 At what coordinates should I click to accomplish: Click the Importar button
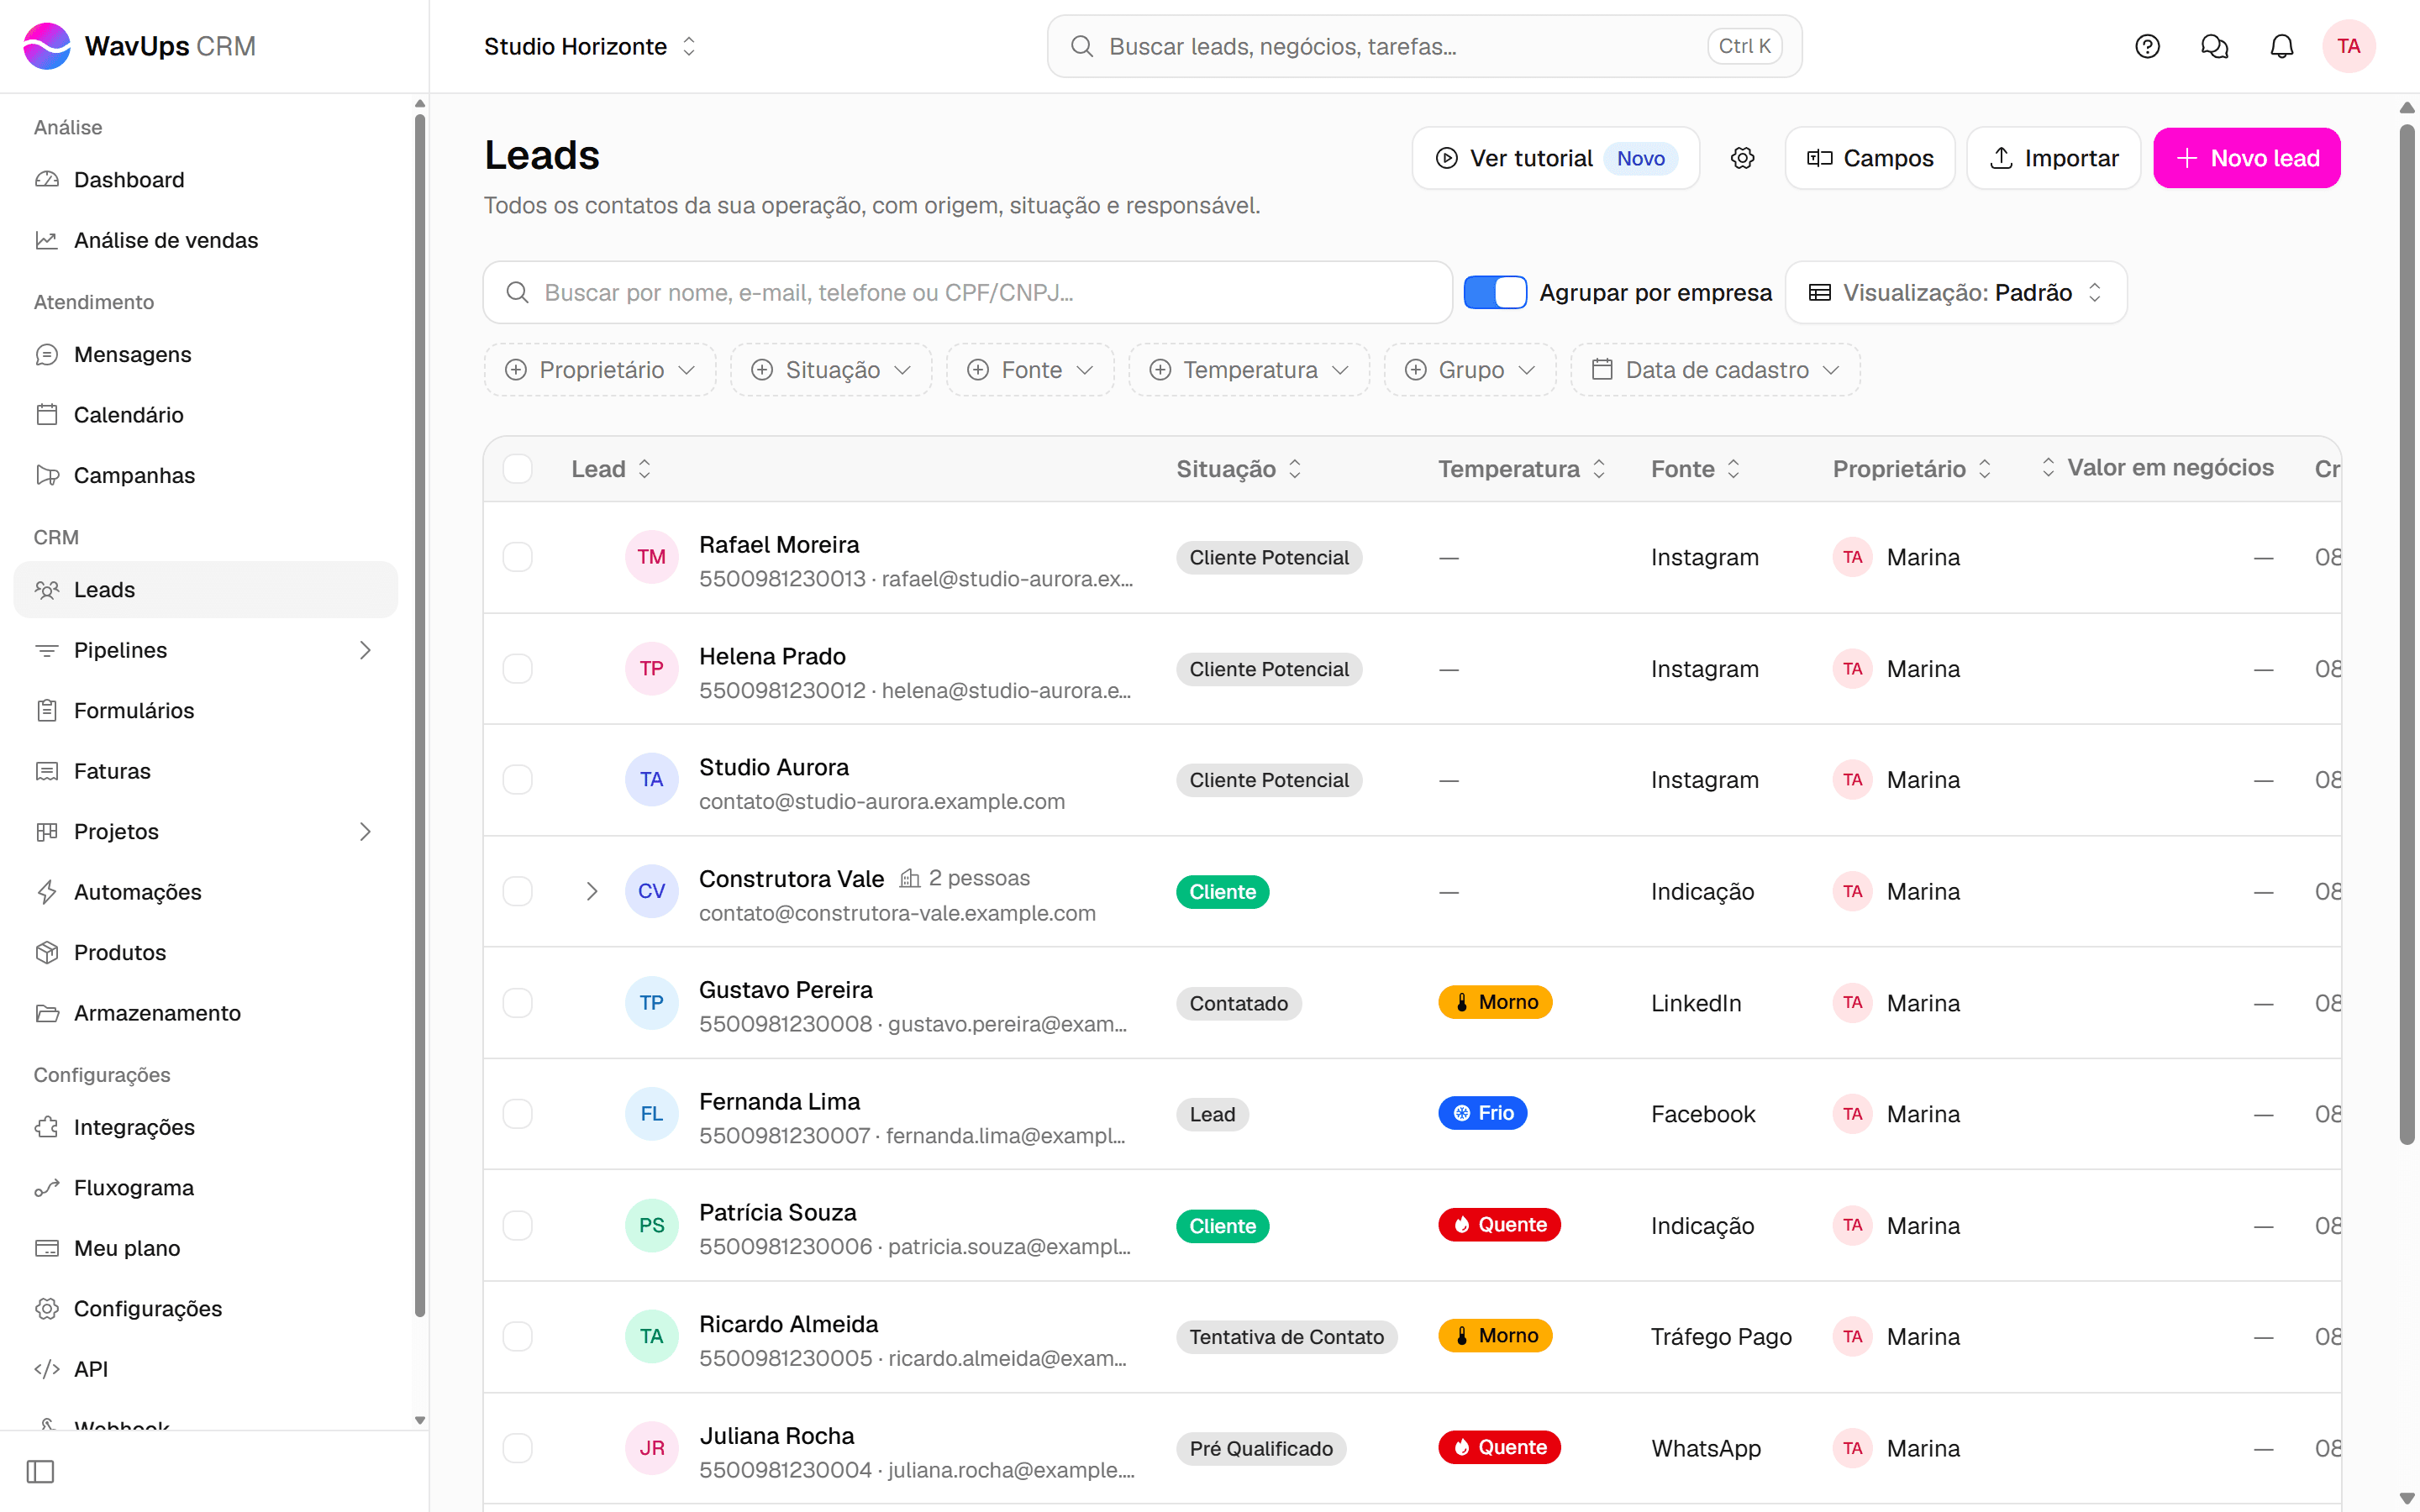(x=2053, y=158)
